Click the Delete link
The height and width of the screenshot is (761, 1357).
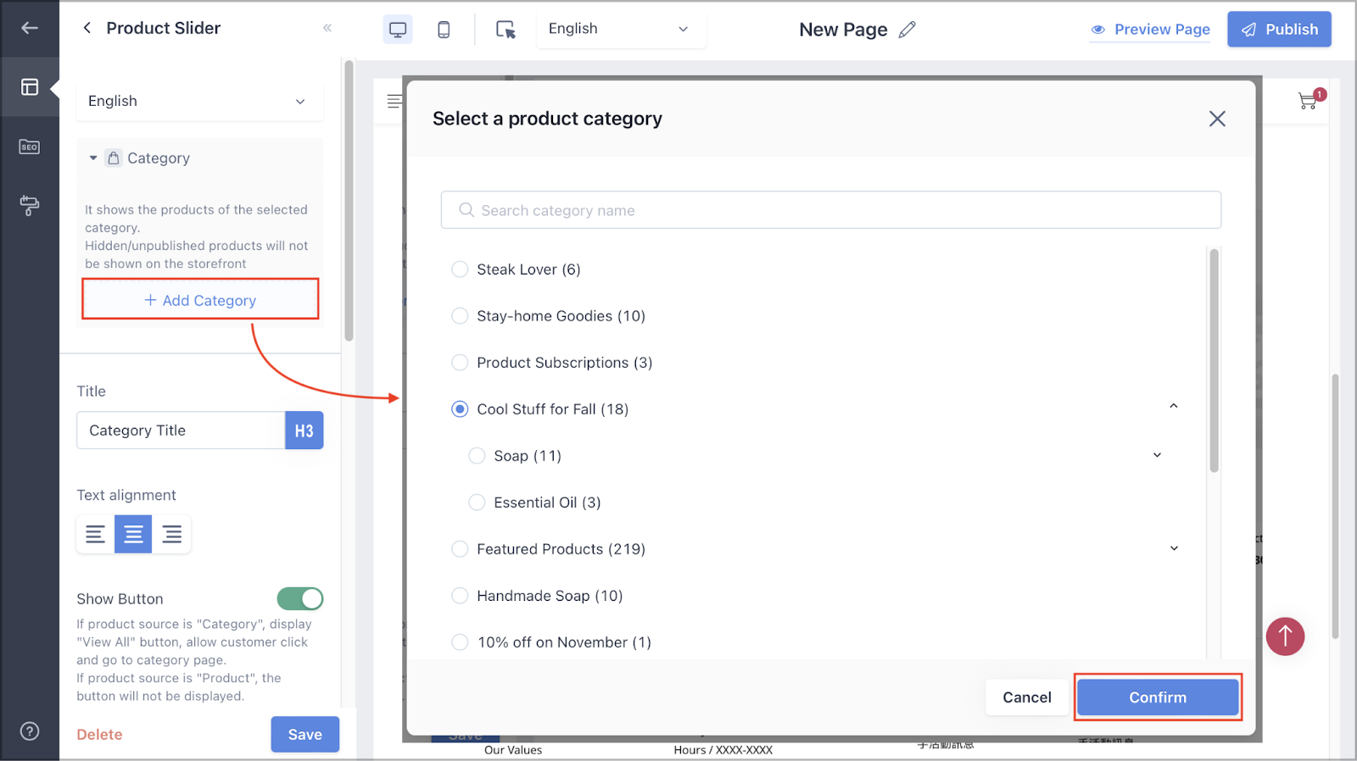(x=99, y=735)
